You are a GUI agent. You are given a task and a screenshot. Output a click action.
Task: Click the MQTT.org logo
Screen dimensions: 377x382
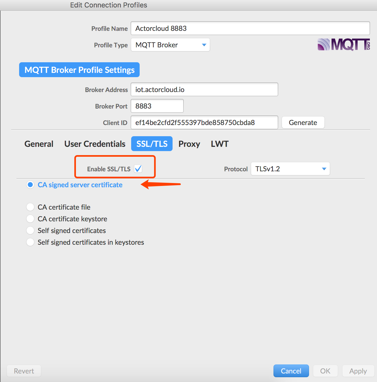coord(344,44)
